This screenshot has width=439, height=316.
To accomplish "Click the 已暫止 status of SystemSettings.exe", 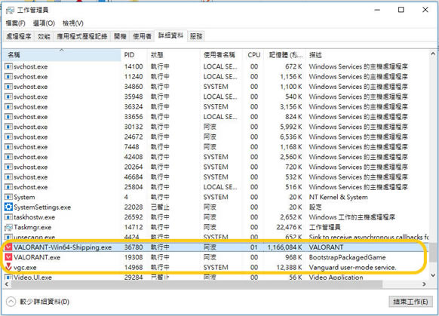I will click(x=160, y=207).
